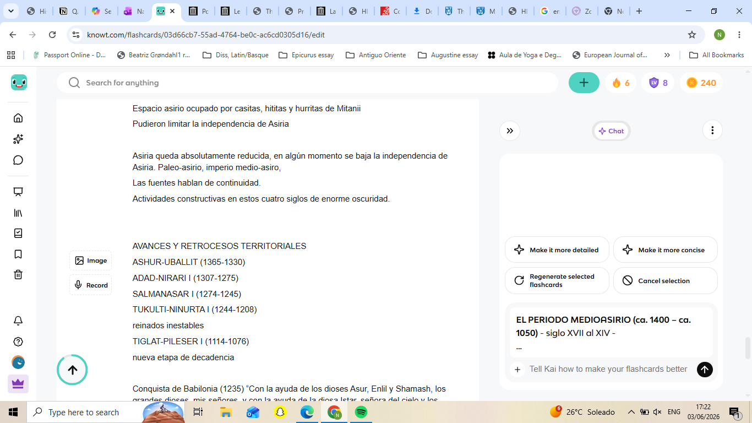Switch to the Hi browser tab
The height and width of the screenshot is (423, 752).
coord(37,11)
